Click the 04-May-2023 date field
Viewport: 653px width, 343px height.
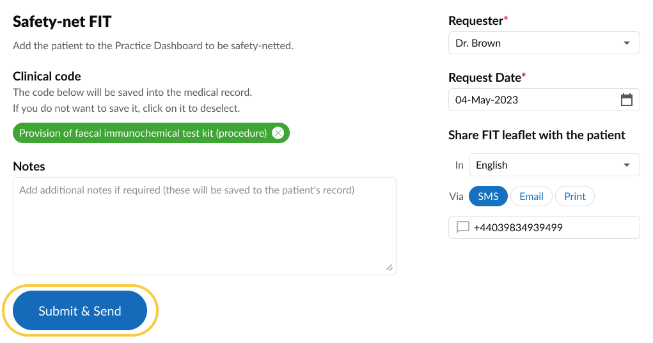[487, 100]
